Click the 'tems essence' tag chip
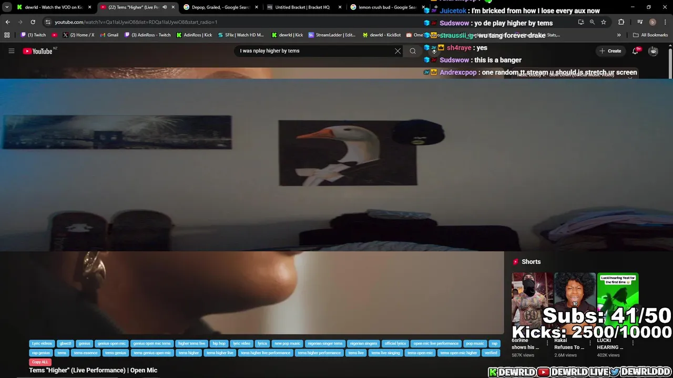The height and width of the screenshot is (378, 673). point(86,353)
